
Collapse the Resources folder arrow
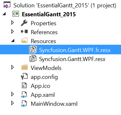(x=13, y=41)
